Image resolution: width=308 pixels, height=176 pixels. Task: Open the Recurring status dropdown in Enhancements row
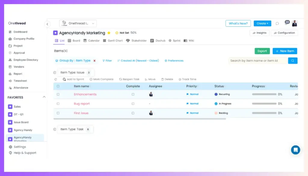pyautogui.click(x=222, y=94)
